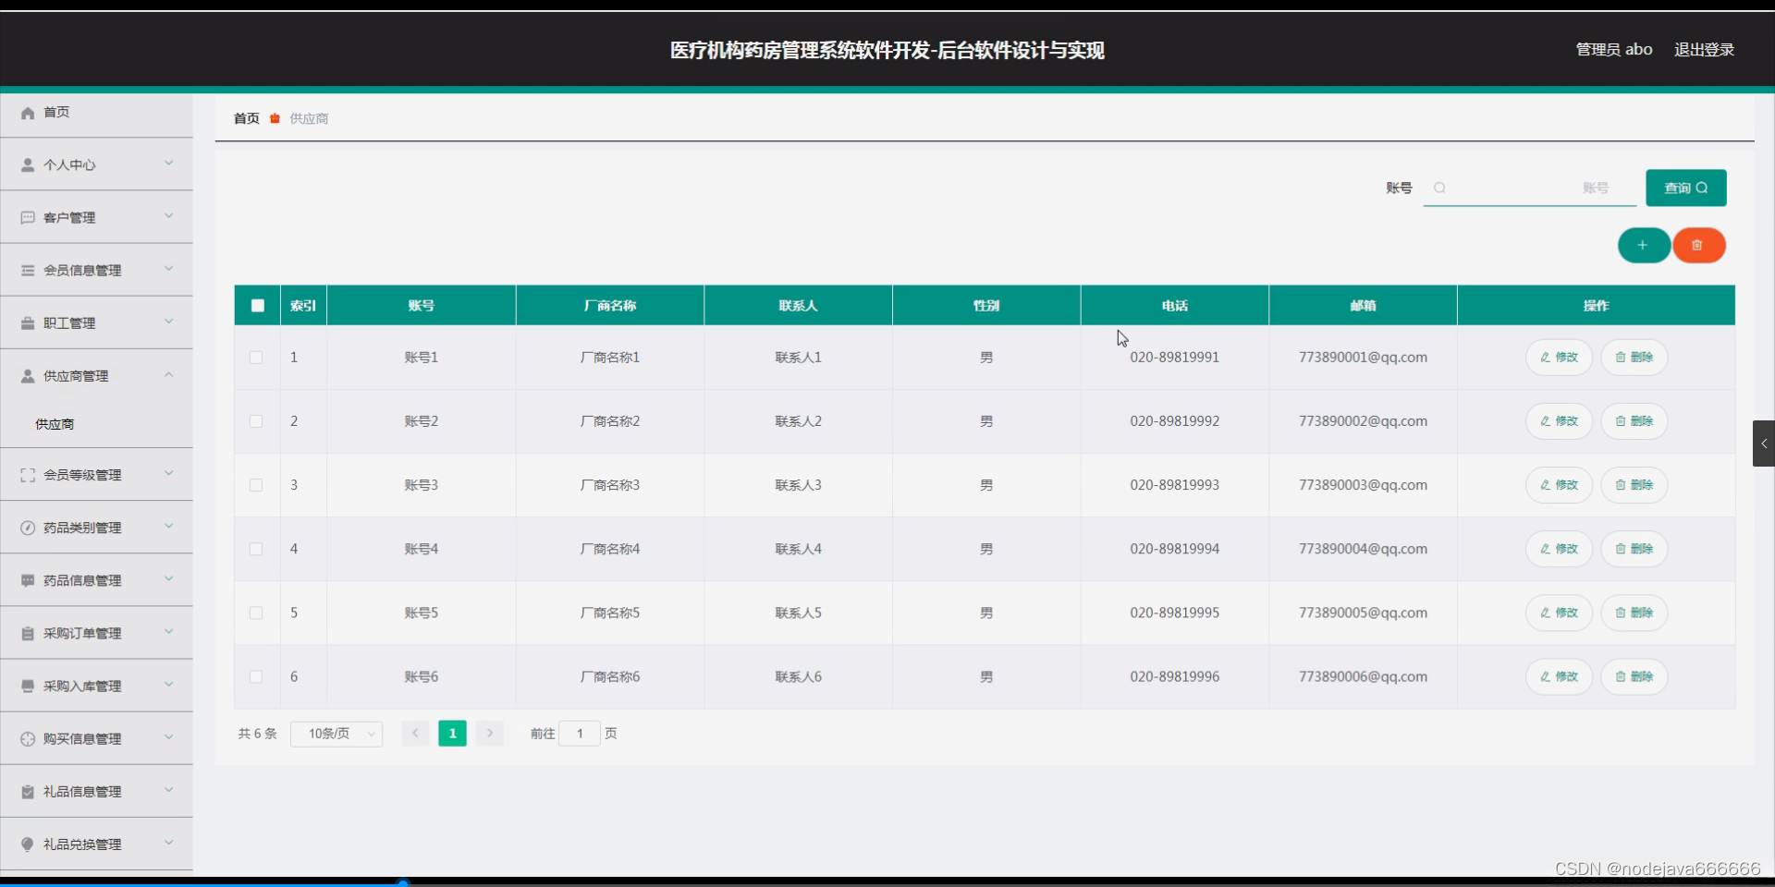Click the globe icon for 购买信息管理
1775x887 pixels.
coord(28,739)
